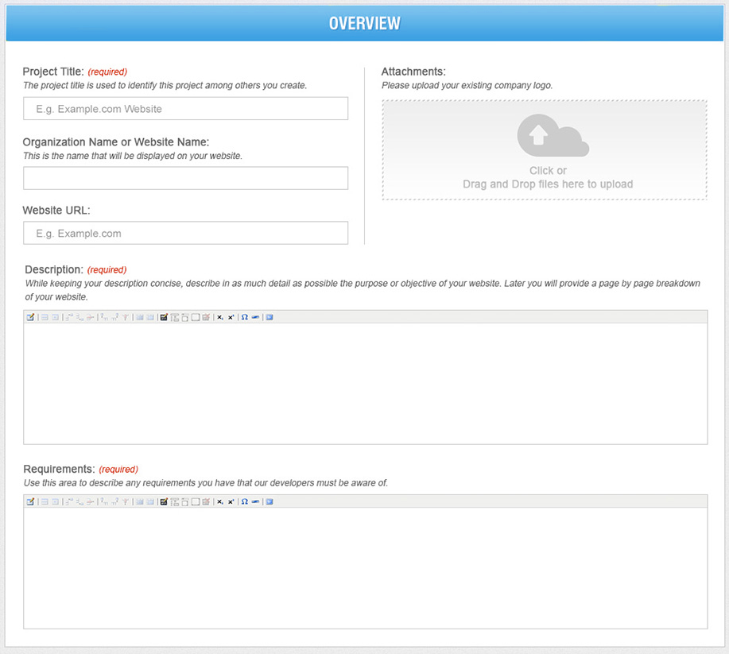Click table cell properties icon in Requirements toolbar
The image size is (729, 654).
[x=55, y=501]
